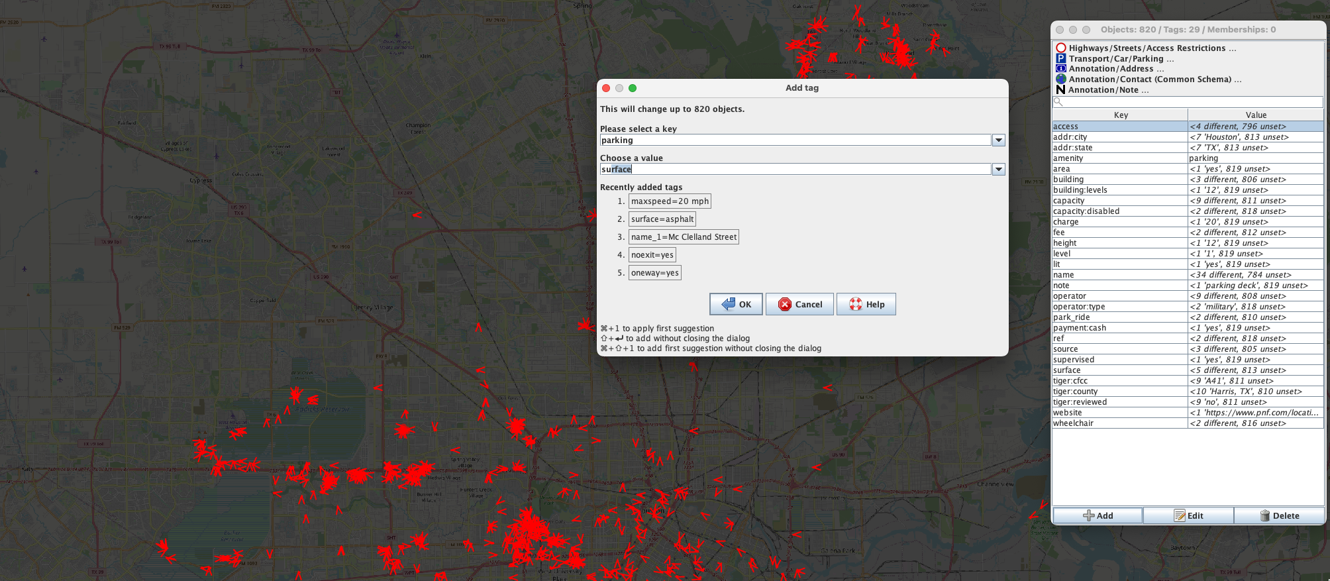This screenshot has width=1330, height=581.
Task: Select the 'wheelchair' key row
Action: pyautogui.click(x=1120, y=423)
